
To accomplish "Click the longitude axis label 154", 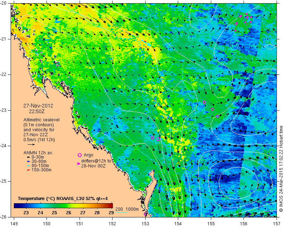I will pos(178,223).
